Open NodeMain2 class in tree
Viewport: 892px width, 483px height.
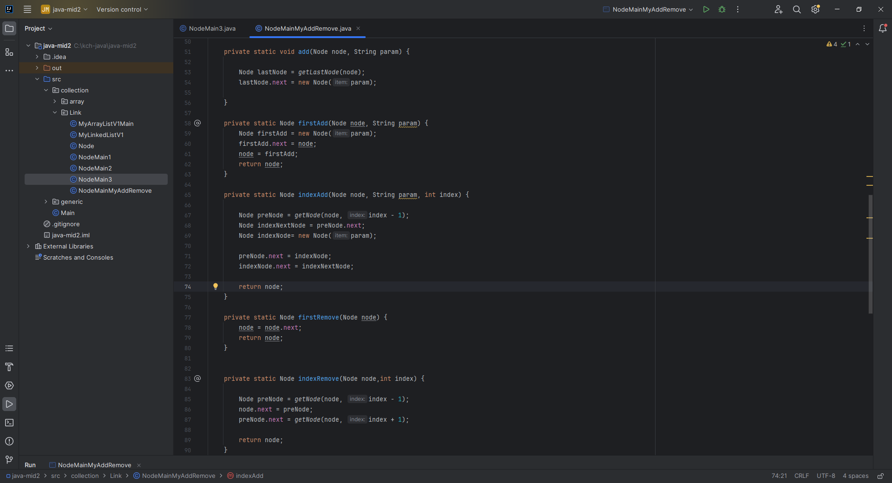(x=95, y=168)
